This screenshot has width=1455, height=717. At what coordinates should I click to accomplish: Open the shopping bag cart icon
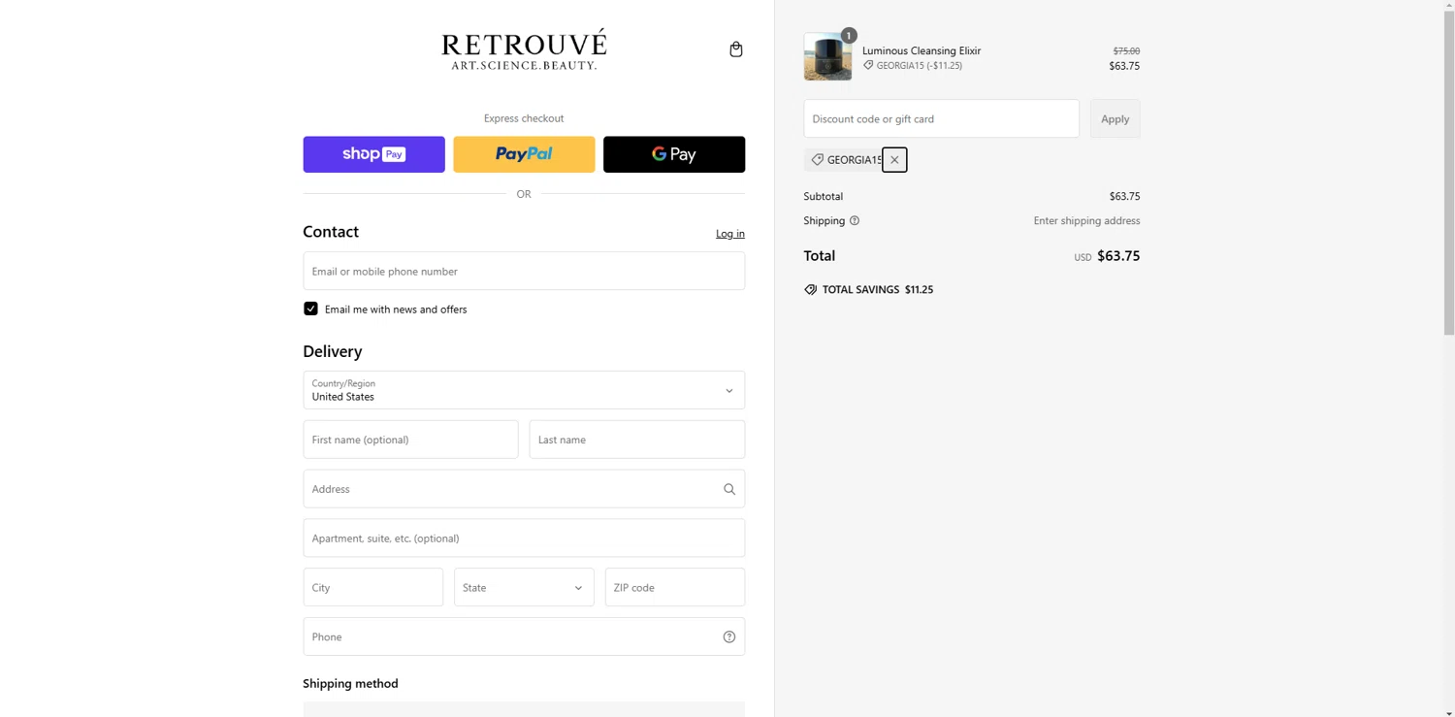coord(735,49)
